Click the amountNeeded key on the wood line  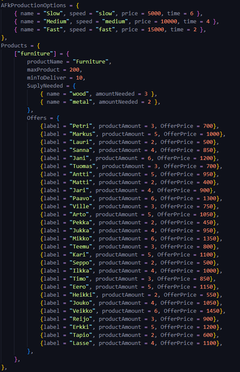[x=115, y=94]
